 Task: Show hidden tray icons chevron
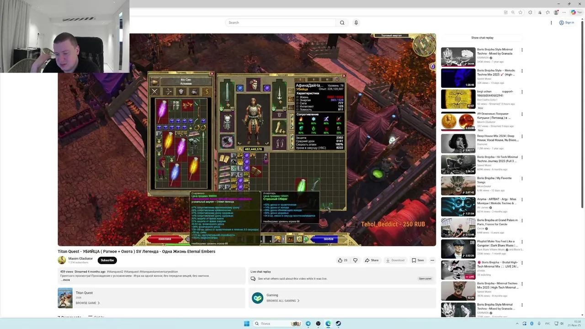517,324
